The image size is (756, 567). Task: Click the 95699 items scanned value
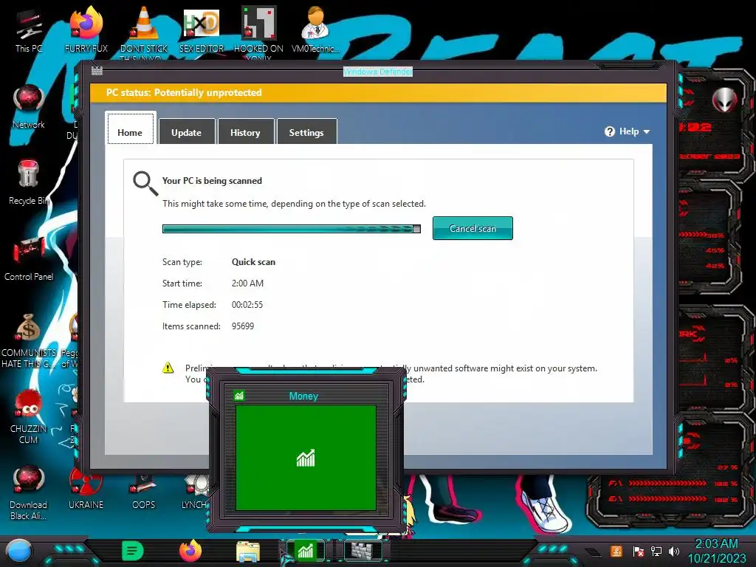[x=242, y=326]
